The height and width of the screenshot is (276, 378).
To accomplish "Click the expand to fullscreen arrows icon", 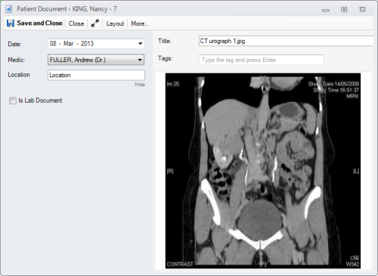I will point(95,23).
